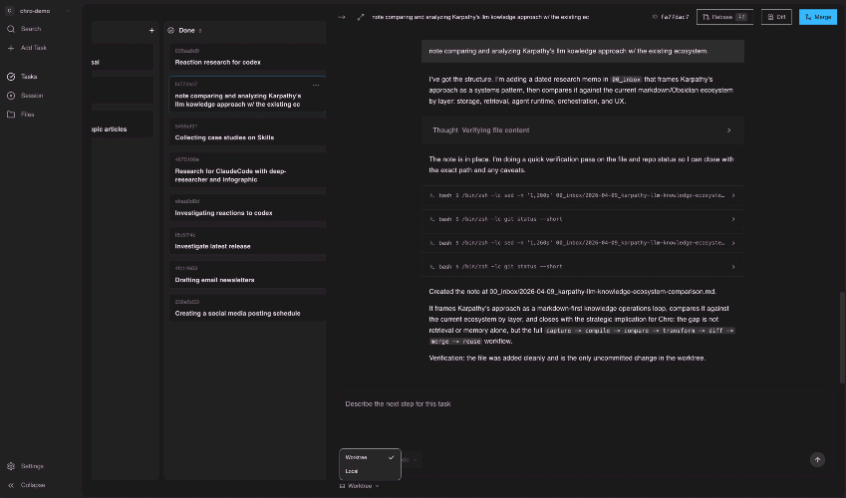Expand the task panel to full view
846x498 pixels.
(361, 17)
